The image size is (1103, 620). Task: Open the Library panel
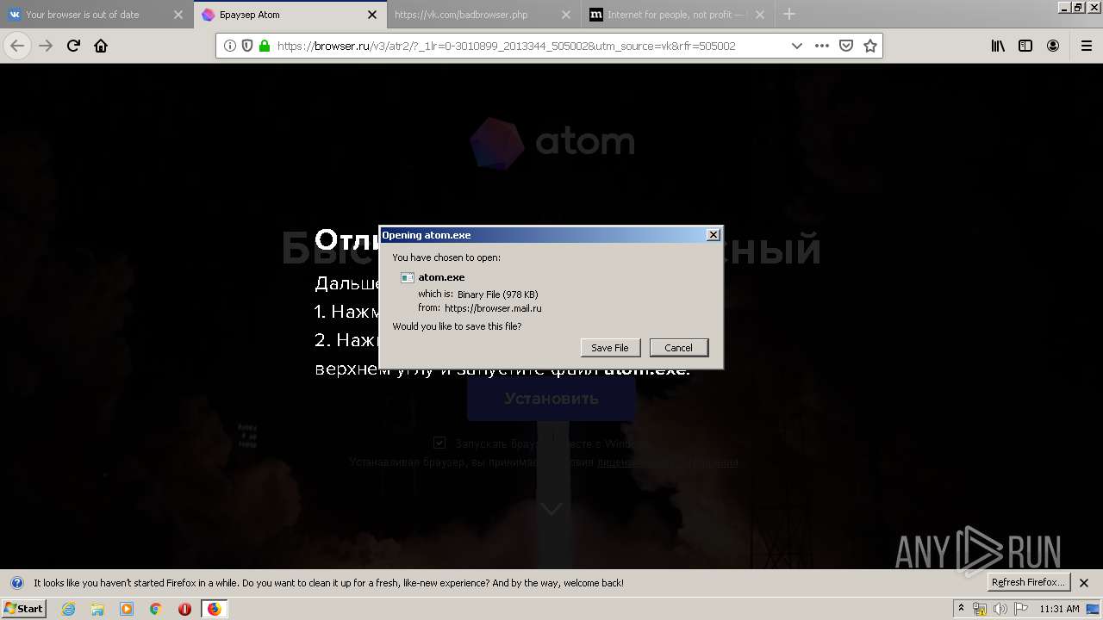(998, 46)
